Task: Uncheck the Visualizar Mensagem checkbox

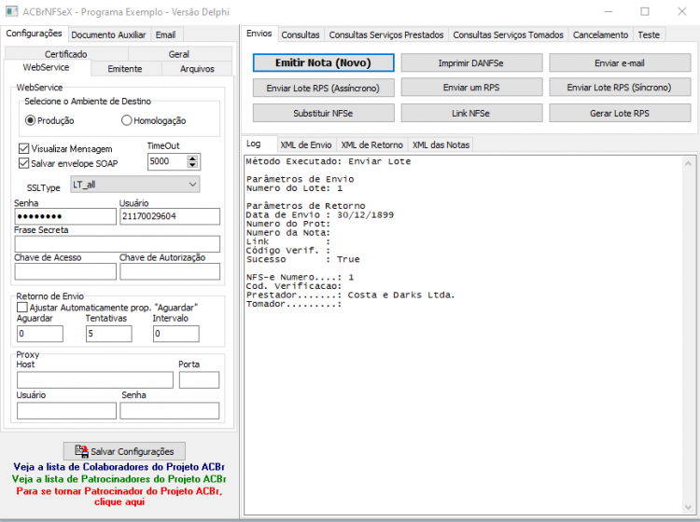Action: pyautogui.click(x=23, y=148)
